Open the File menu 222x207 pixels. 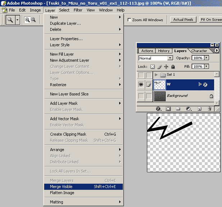coord(12,10)
